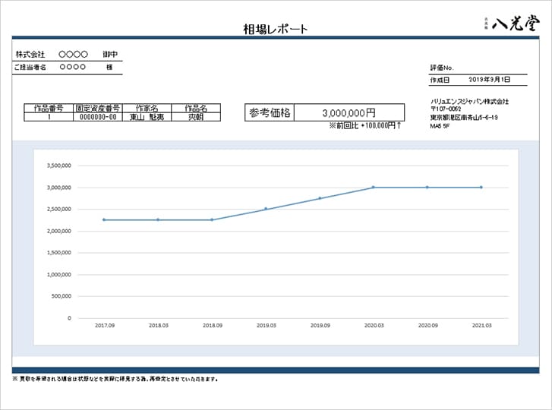Select the 作成日 date 2019年9月1日

pos(489,79)
